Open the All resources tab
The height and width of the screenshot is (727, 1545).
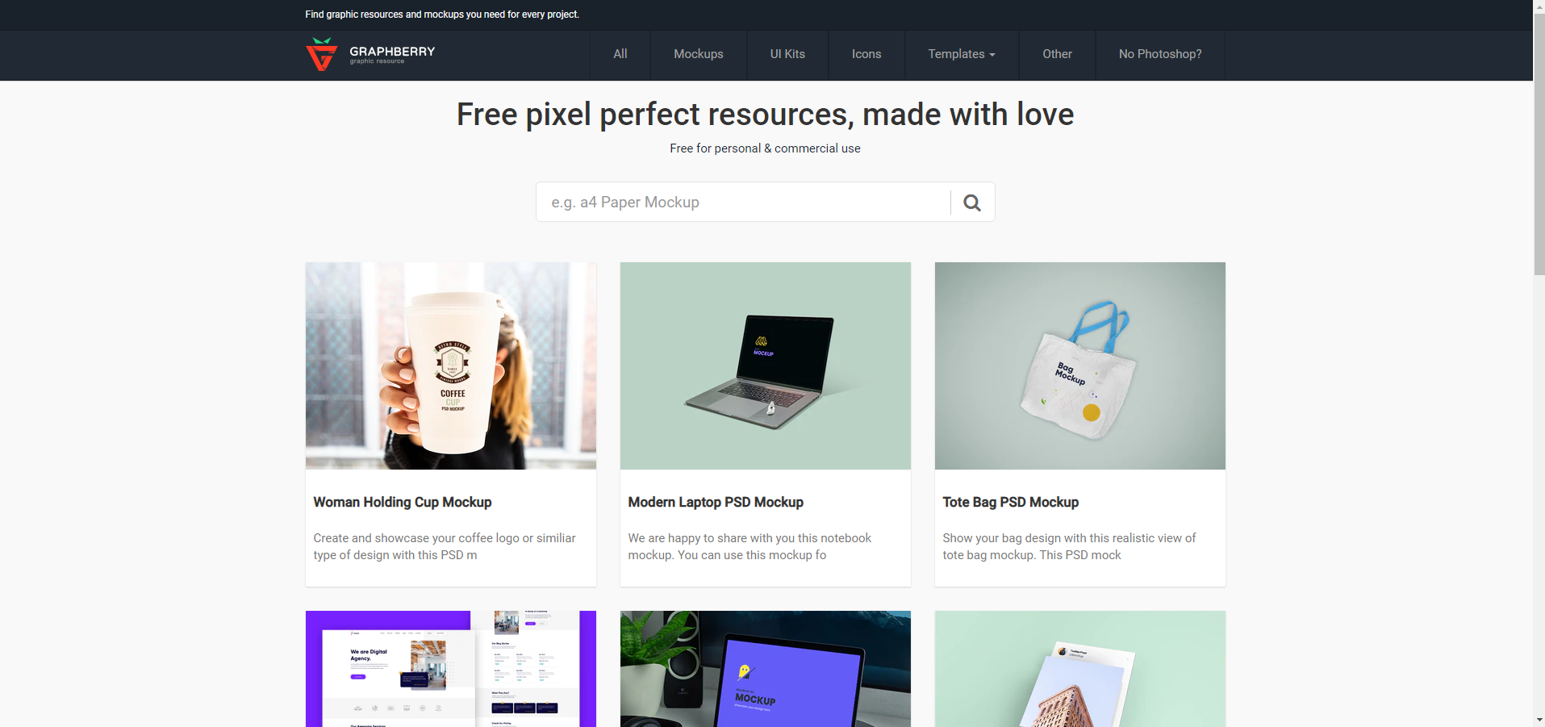tap(620, 54)
